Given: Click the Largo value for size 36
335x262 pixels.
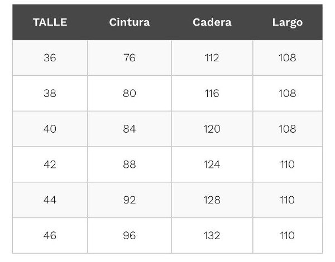Looking at the screenshot, I should (x=288, y=58).
